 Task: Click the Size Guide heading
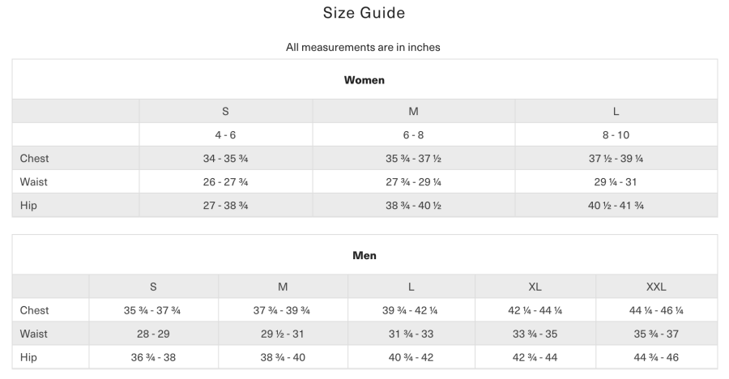click(x=364, y=13)
